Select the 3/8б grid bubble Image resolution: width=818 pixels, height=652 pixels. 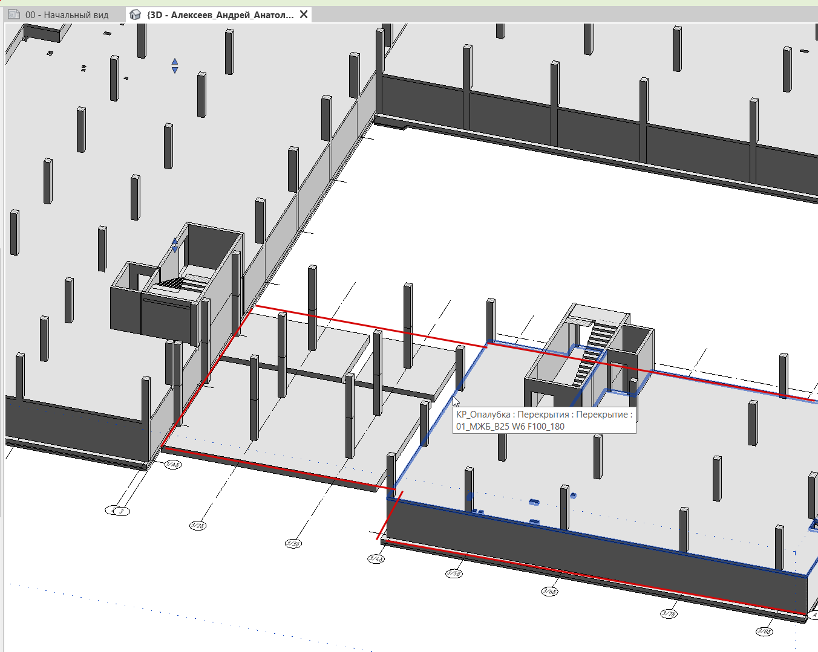[x=764, y=631]
